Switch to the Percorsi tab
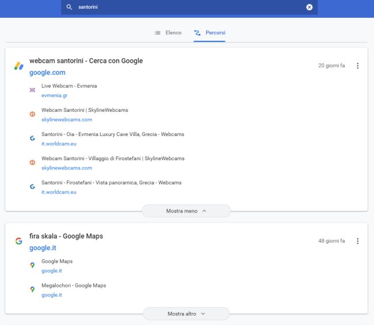This screenshot has width=374, height=325. (x=209, y=33)
